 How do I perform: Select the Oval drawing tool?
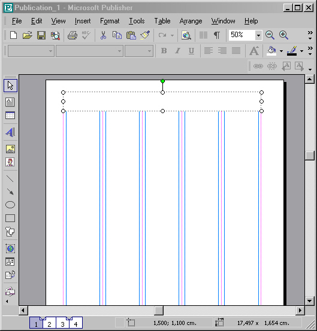(x=10, y=205)
